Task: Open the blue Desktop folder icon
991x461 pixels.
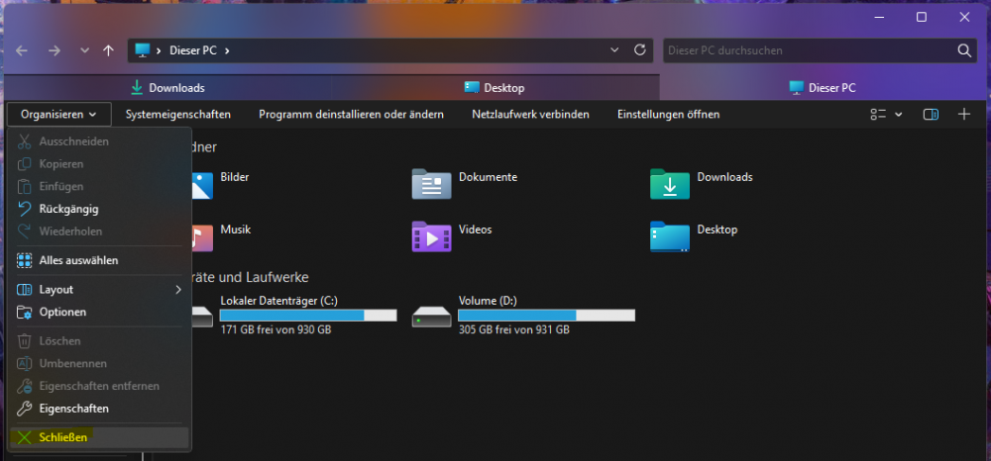Action: click(x=670, y=236)
